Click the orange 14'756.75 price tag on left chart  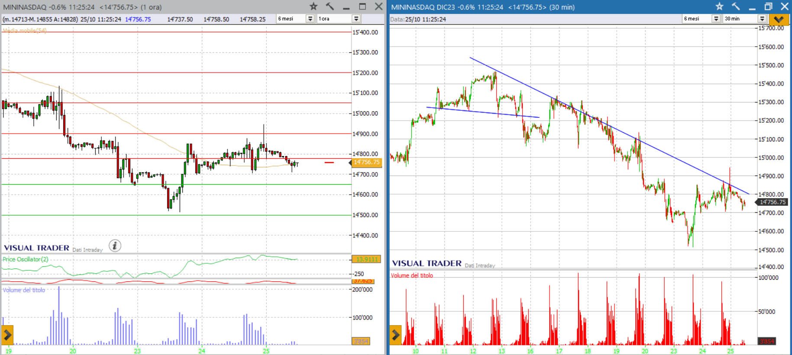(366, 163)
